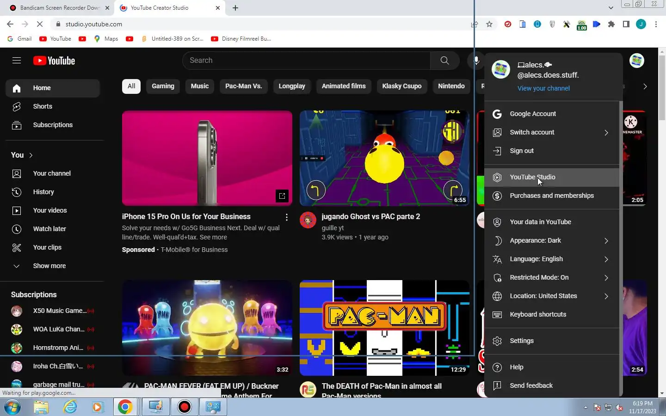This screenshot has width=666, height=416.
Task: Click the address bar URL
Action: coord(94,24)
